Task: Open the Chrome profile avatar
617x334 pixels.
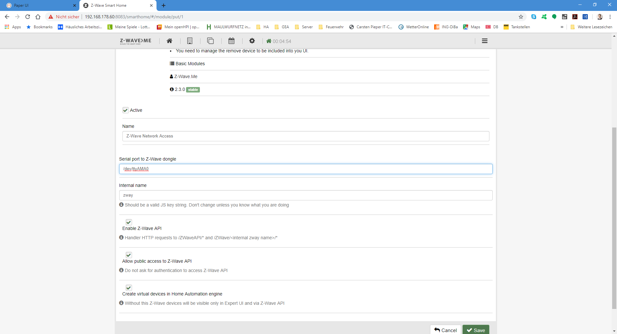Action: [x=600, y=17]
